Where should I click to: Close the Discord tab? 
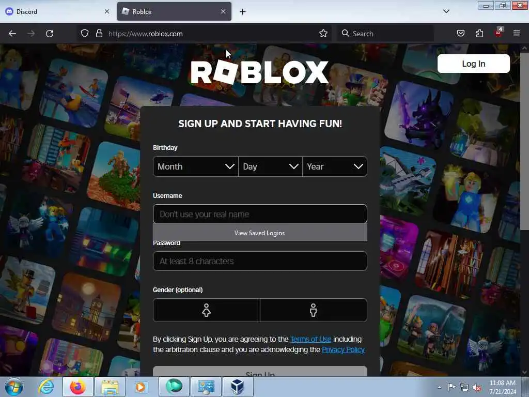[x=106, y=11]
